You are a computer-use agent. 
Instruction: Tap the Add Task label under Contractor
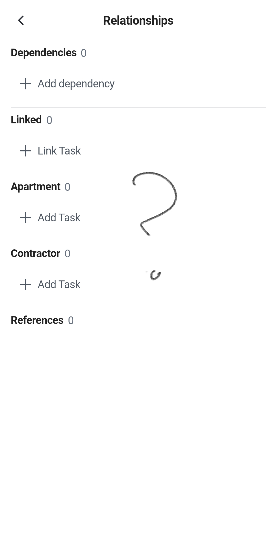tap(59, 285)
